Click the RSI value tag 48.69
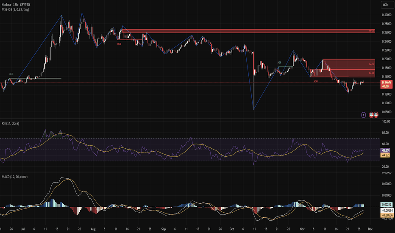 click(x=386, y=150)
